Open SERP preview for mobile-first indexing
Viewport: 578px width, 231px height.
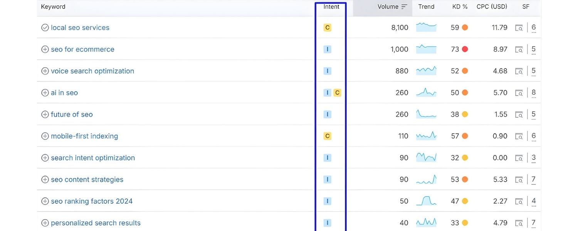point(518,136)
